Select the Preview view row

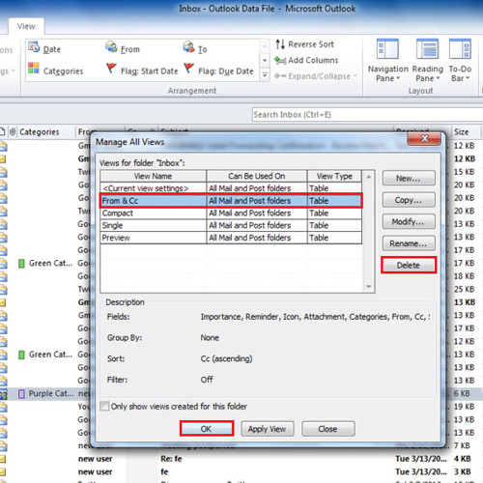pos(231,238)
